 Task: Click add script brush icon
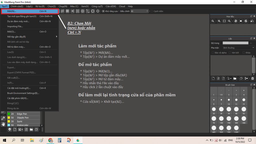point(26,129)
